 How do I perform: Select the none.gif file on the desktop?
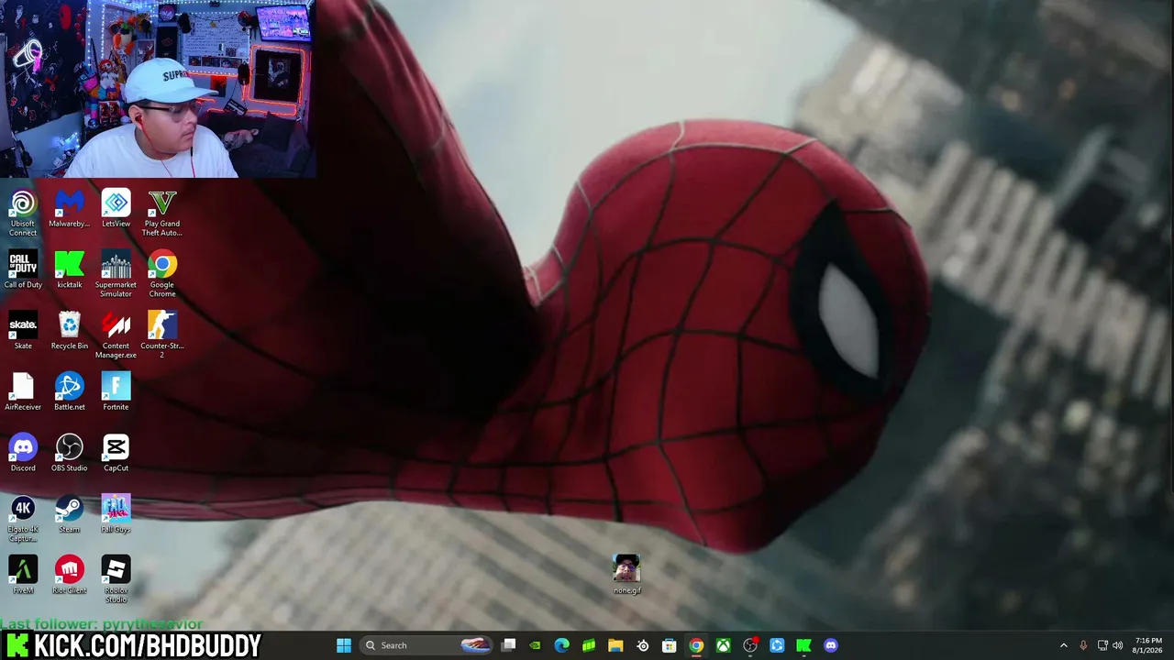click(626, 574)
